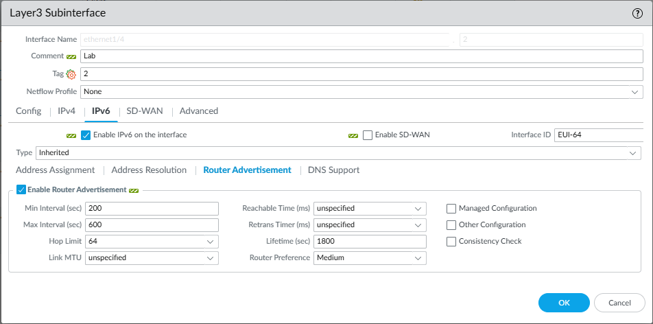Expand the Type Inherited dropdown
Screen dimensions: 653x324
(x=339, y=152)
